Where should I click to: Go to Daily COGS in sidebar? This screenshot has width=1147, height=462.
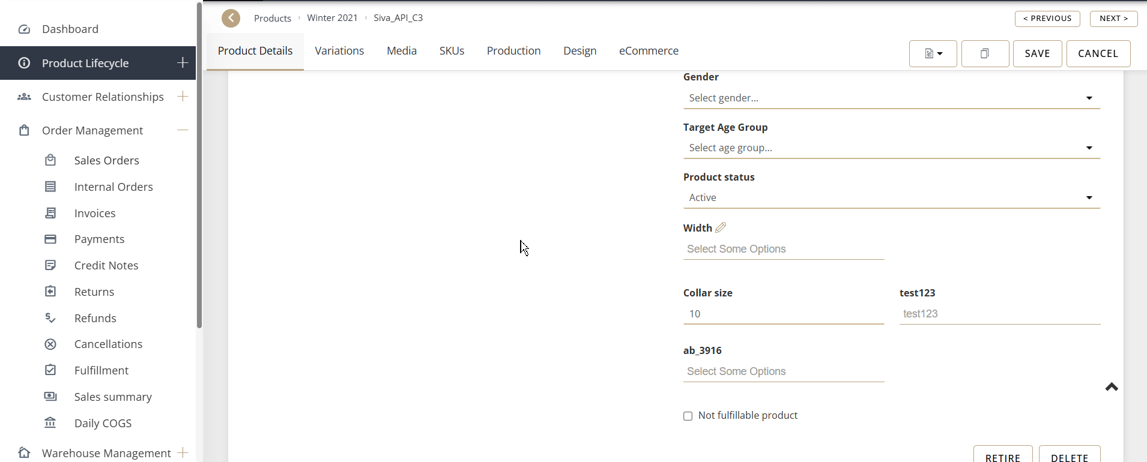[103, 423]
